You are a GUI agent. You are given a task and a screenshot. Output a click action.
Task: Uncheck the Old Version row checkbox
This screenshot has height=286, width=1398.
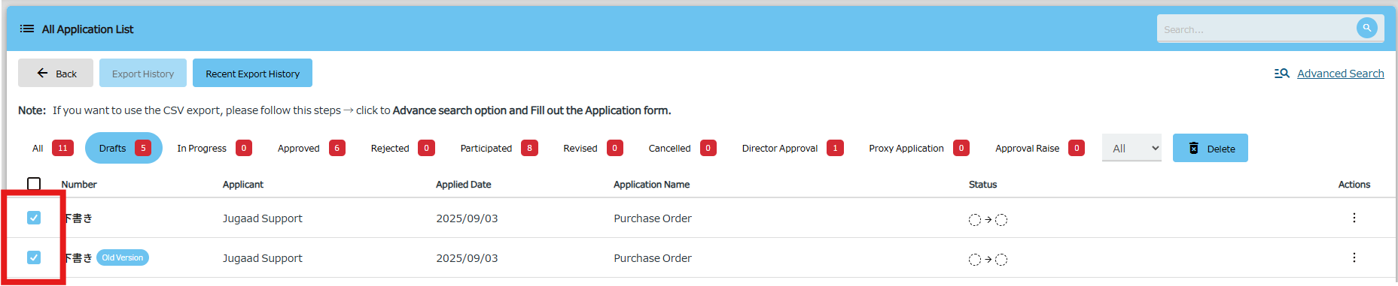[34, 257]
